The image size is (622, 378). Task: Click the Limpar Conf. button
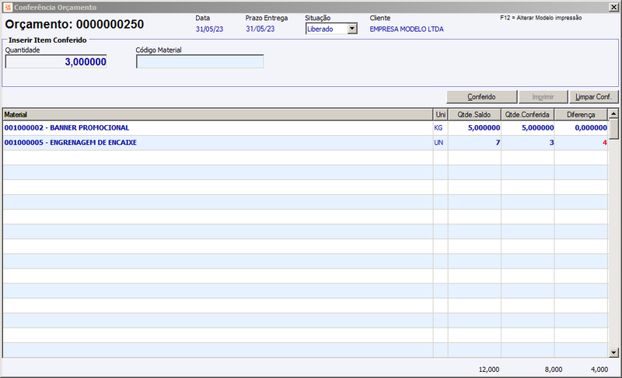coord(593,96)
